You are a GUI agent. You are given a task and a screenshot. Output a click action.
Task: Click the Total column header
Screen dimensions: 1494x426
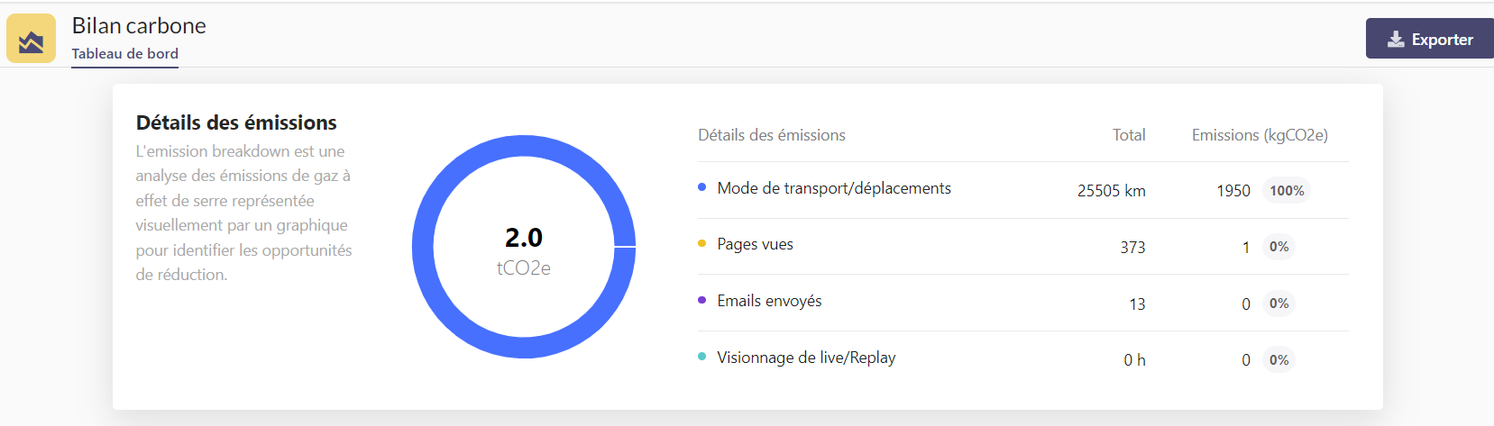[1128, 135]
